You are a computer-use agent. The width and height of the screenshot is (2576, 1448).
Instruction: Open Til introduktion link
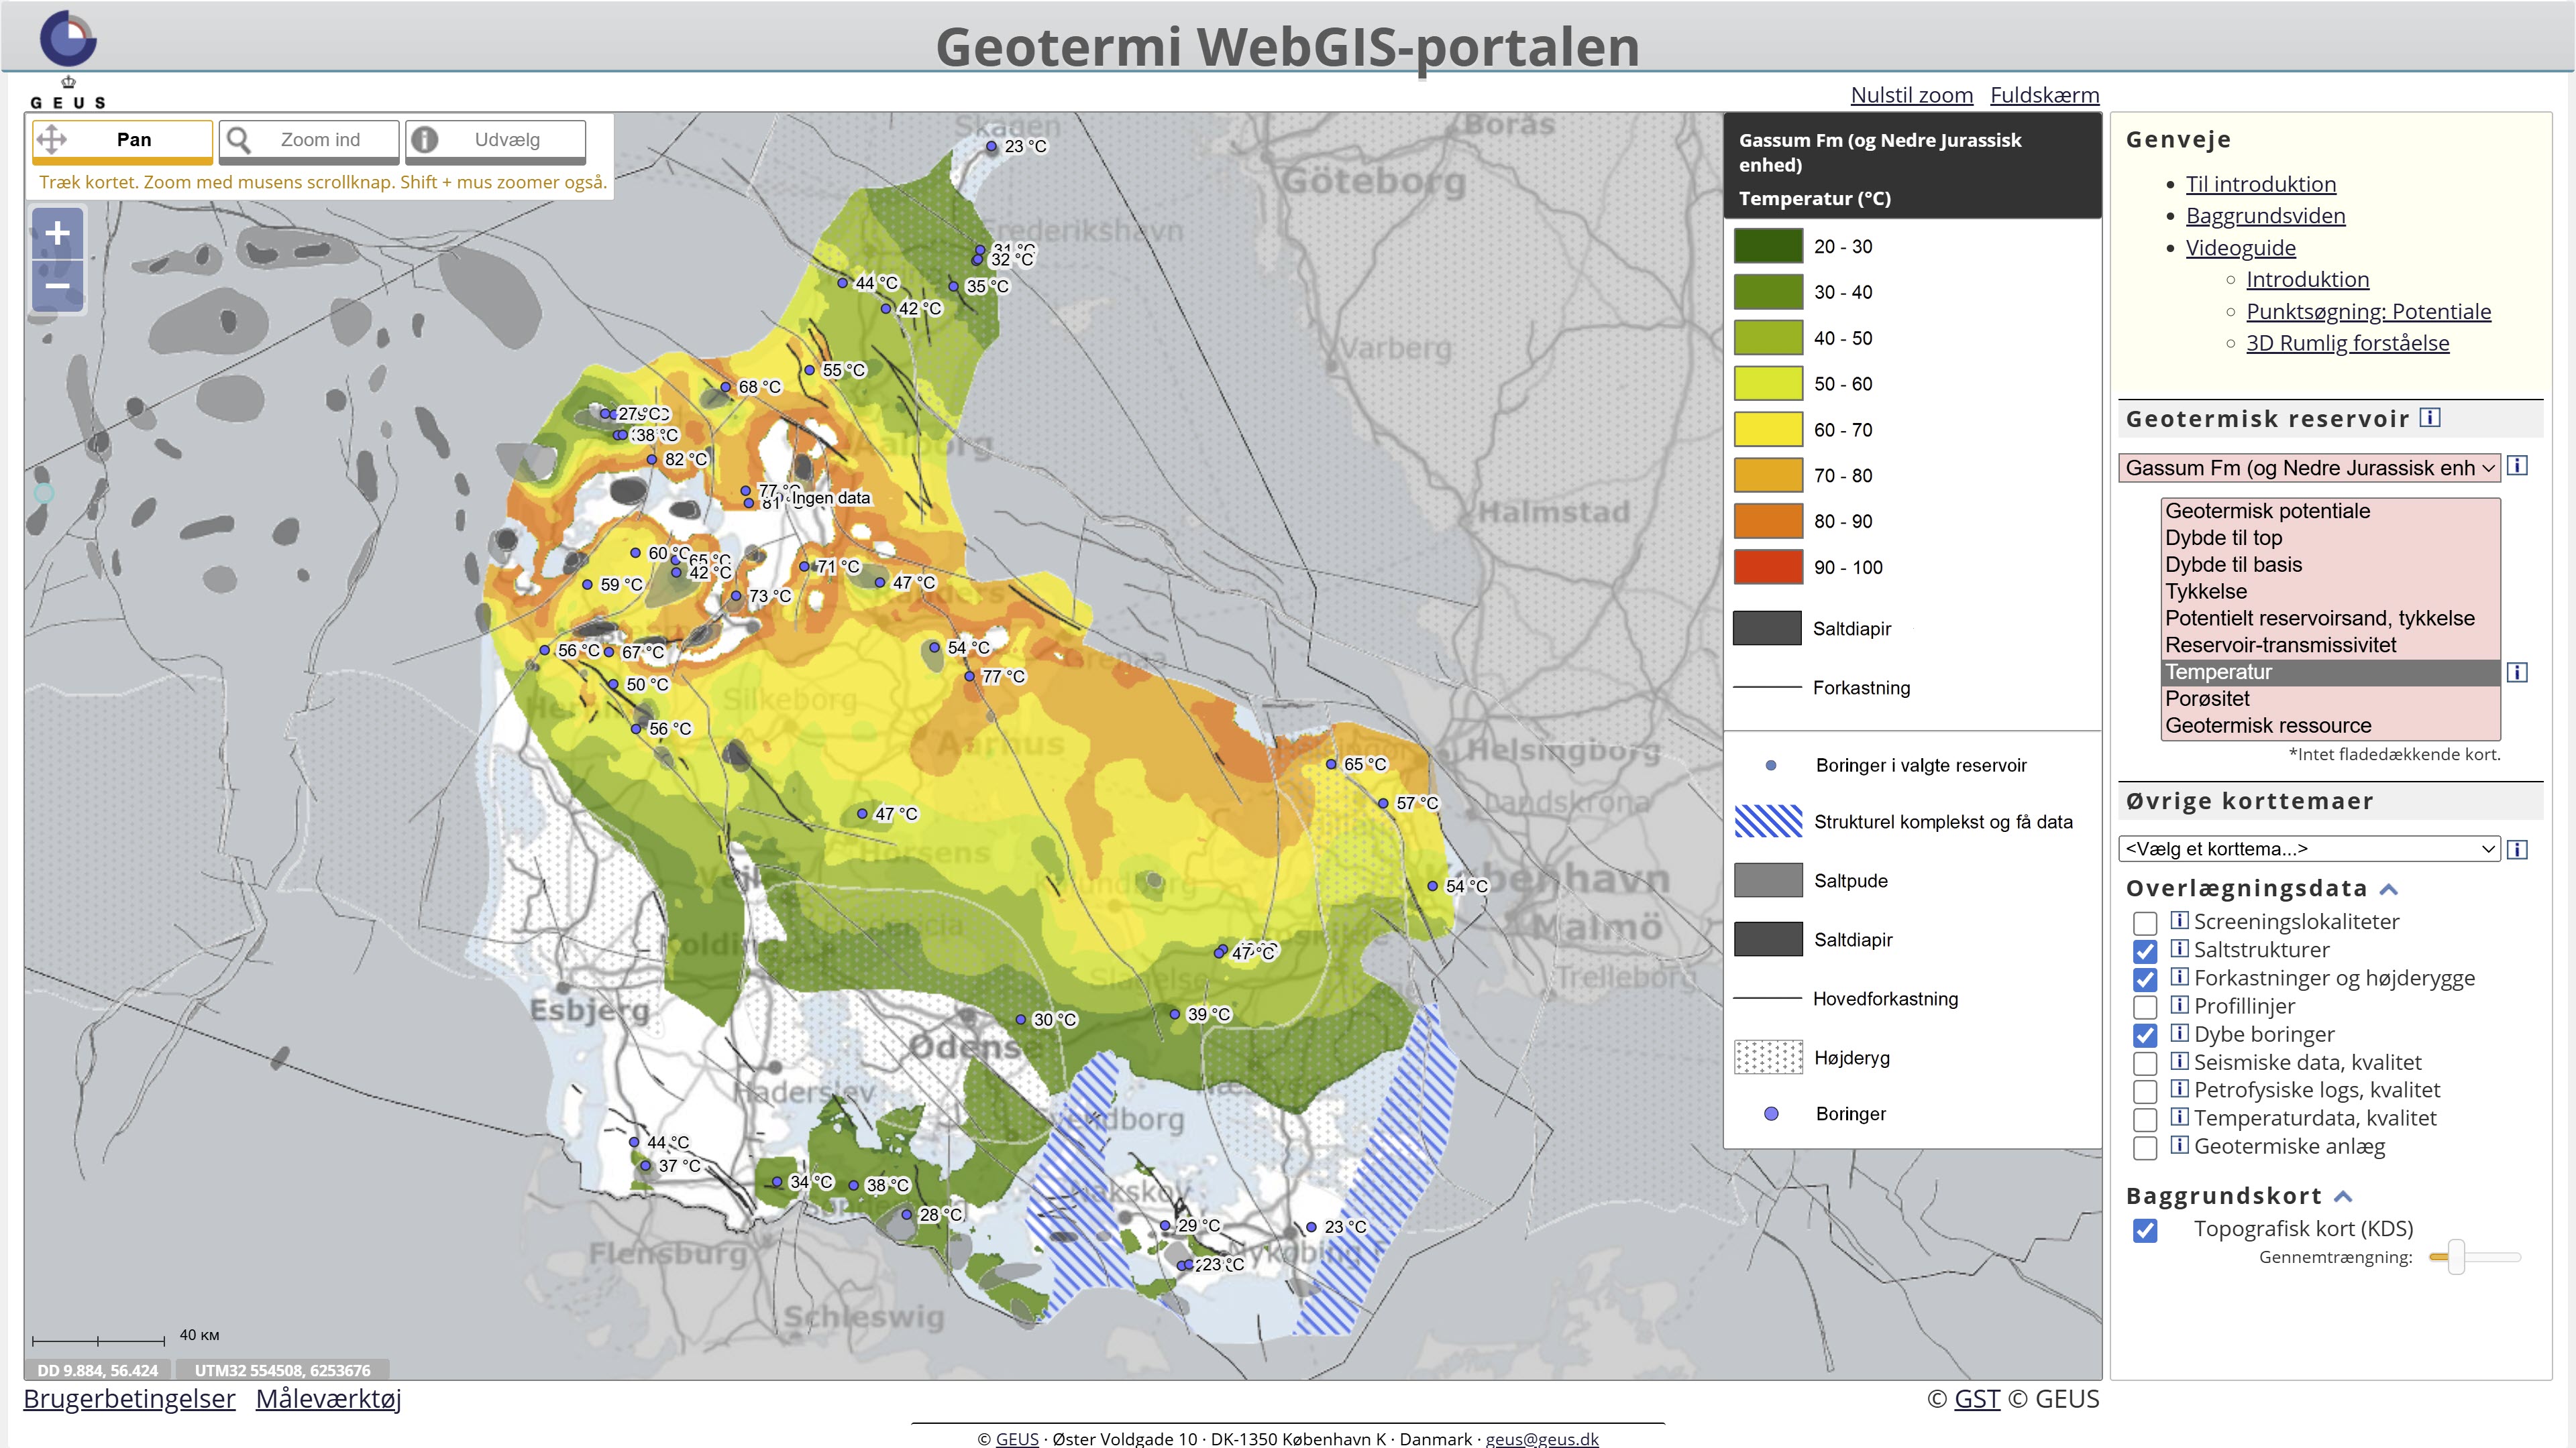pyautogui.click(x=2260, y=184)
